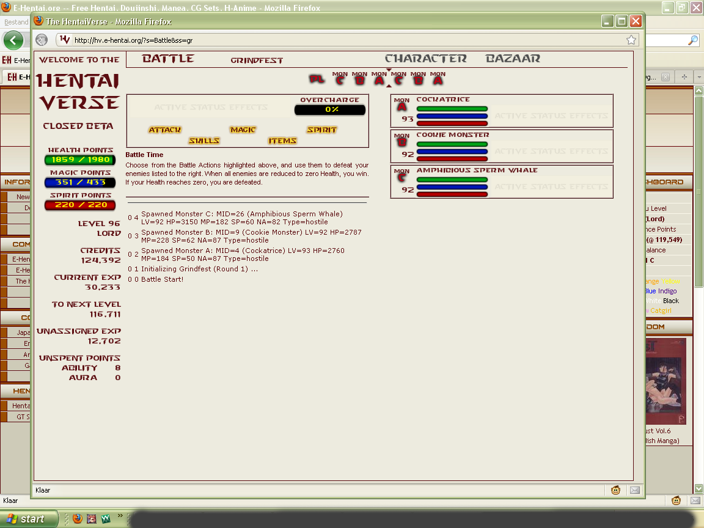Open the Character menu tab
Image resolution: width=704 pixels, height=528 pixels.
(x=425, y=59)
